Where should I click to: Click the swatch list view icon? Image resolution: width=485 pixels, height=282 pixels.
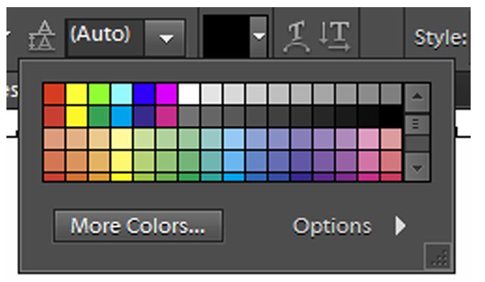tap(418, 125)
